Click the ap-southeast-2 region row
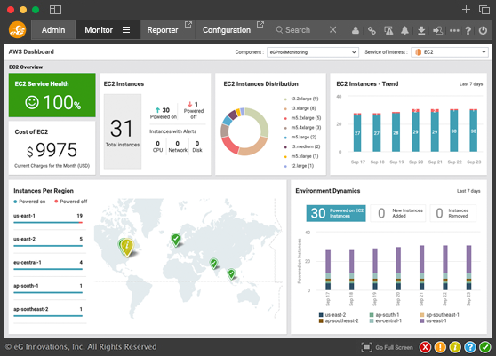This screenshot has height=356, width=496. click(x=48, y=312)
